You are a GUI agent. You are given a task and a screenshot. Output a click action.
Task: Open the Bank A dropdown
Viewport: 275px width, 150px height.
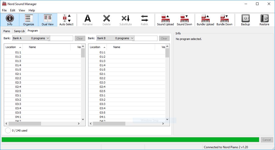31,38
